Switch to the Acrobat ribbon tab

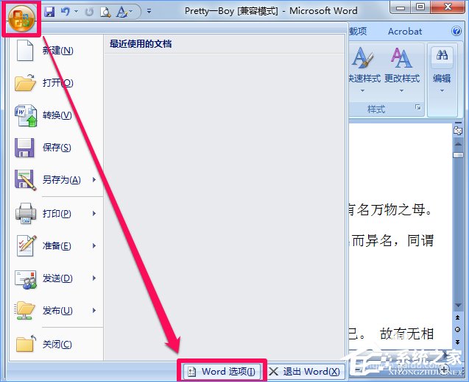[405, 32]
